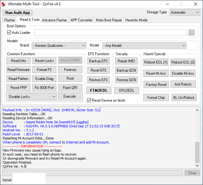203x185 pixels.
Task: Click the Reboot EDL [2] button
Action: tap(183, 62)
